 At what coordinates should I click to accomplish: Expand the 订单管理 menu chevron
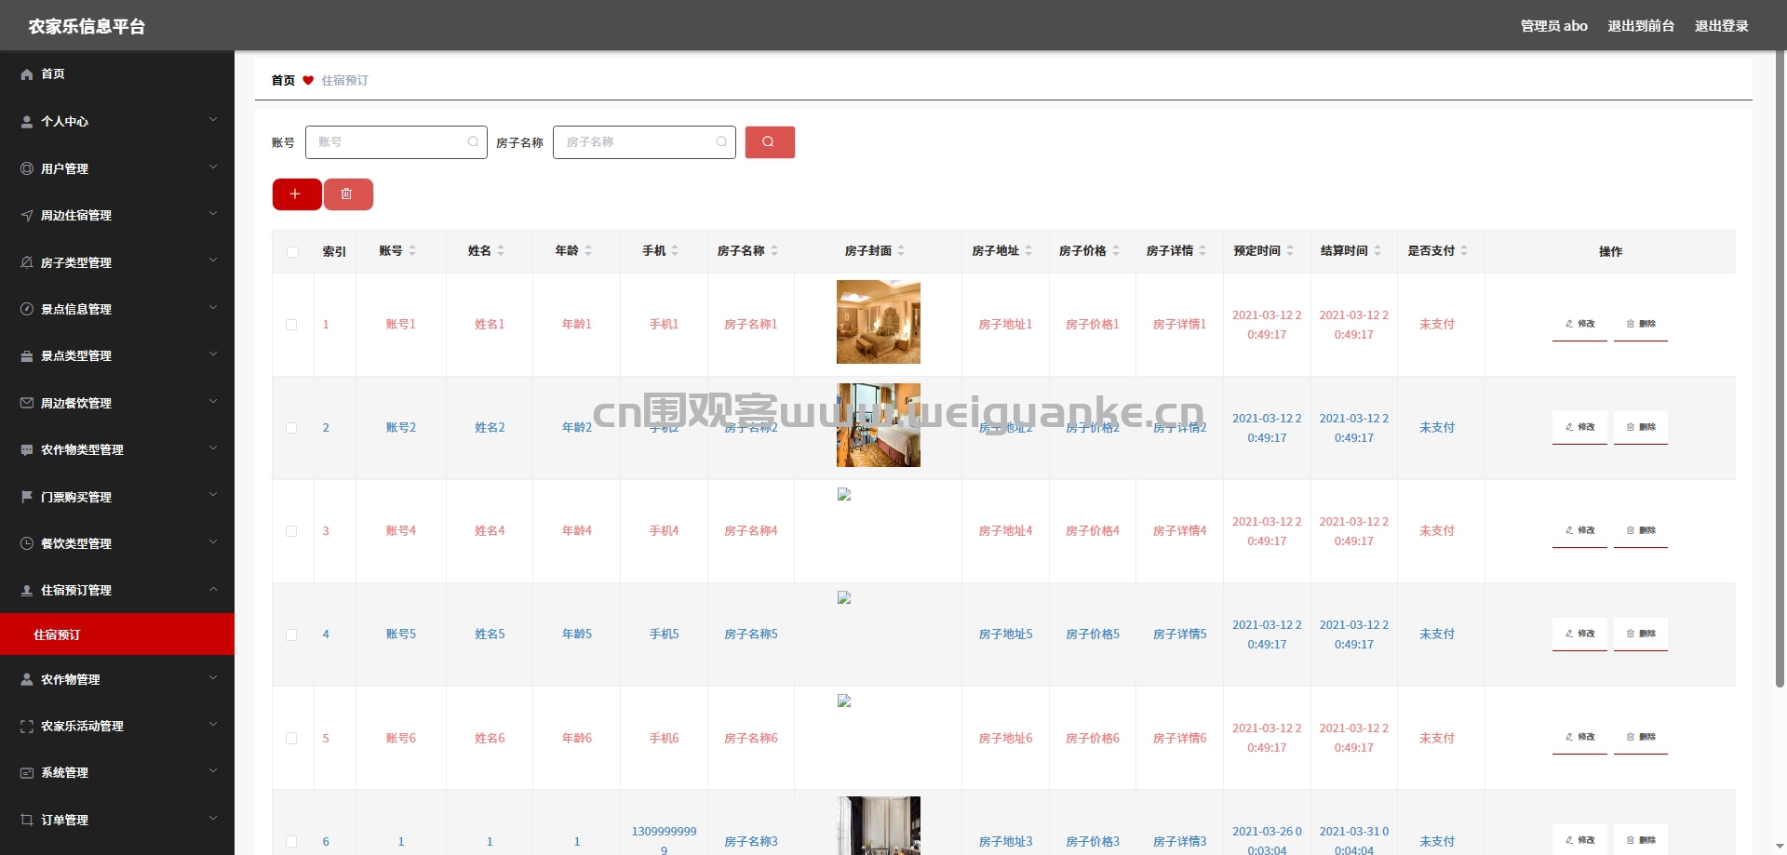click(213, 819)
